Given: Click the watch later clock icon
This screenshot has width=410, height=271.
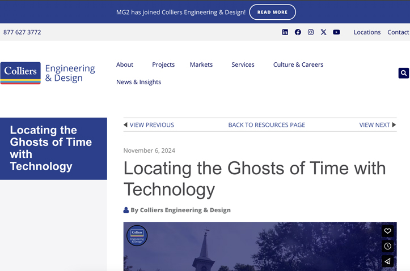Looking at the screenshot, I should pos(387,246).
